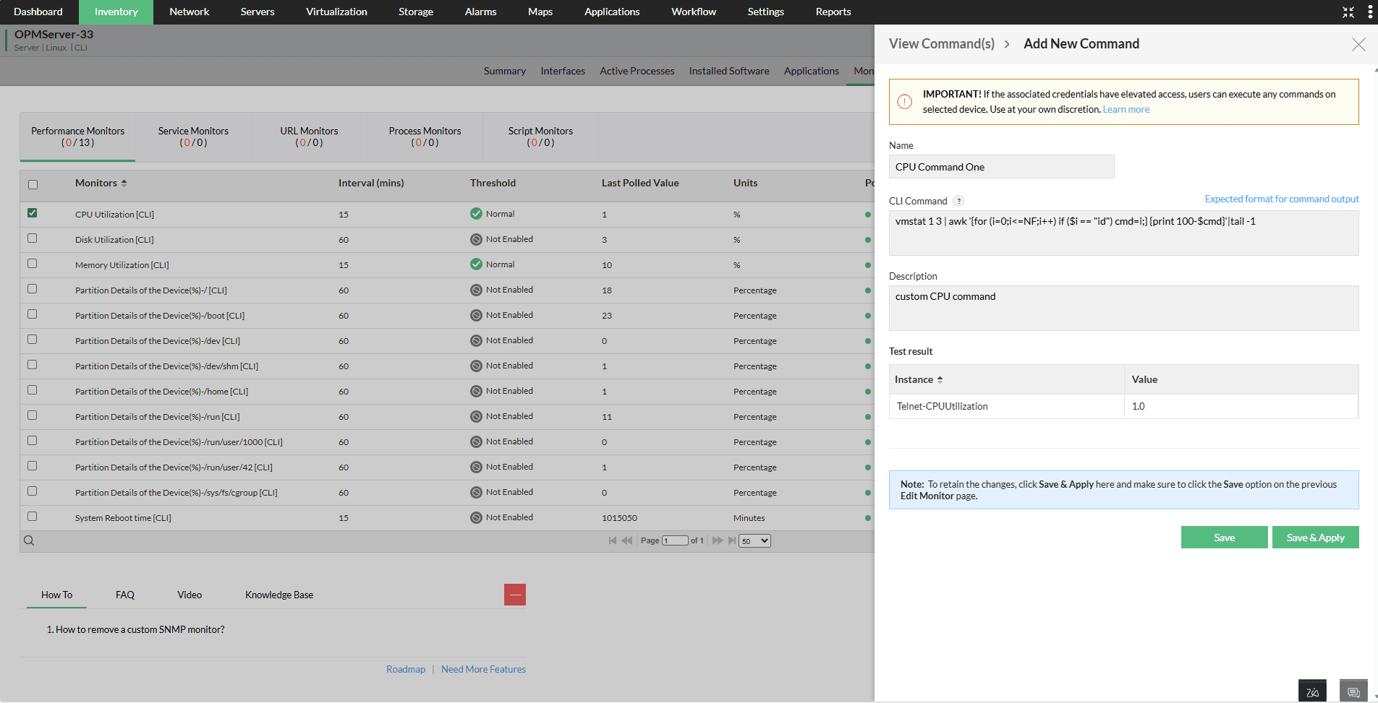The width and height of the screenshot is (1378, 703).
Task: Open the Alarms menu
Action: [480, 12]
